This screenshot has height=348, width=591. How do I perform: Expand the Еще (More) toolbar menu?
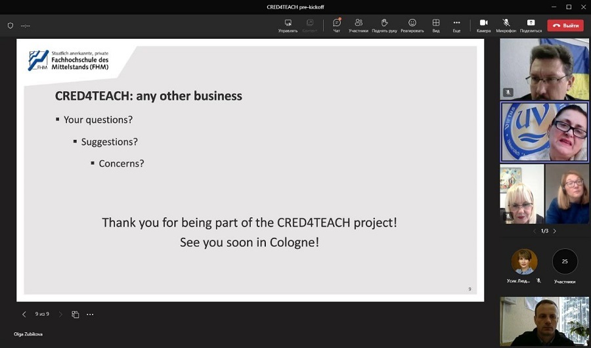pos(456,25)
